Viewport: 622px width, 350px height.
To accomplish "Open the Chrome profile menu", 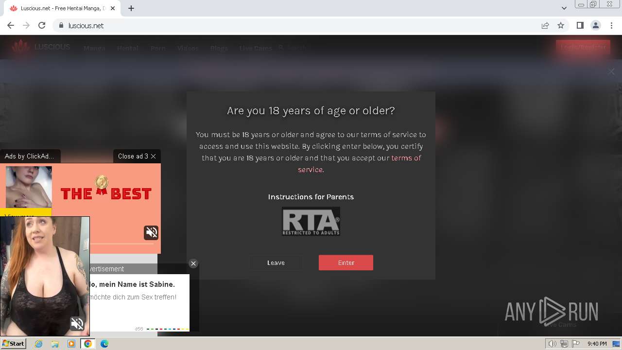I will coord(596,25).
